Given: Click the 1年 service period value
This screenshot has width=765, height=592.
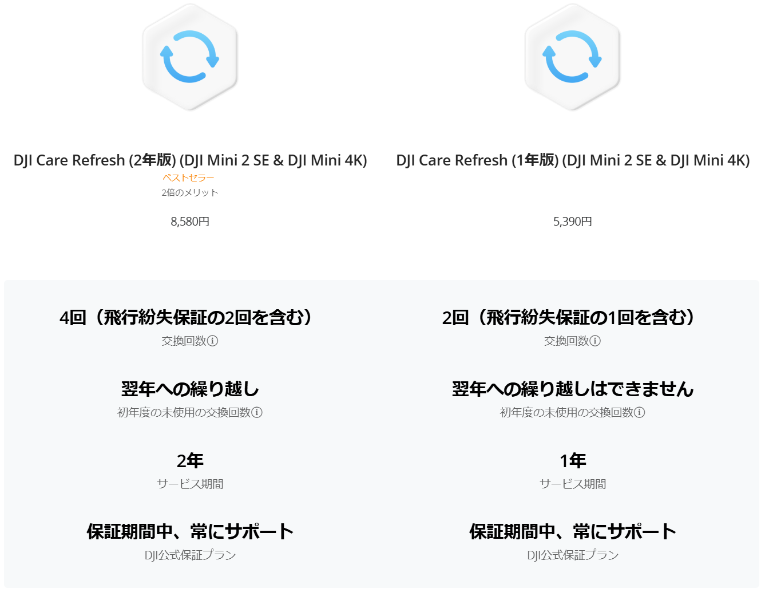Looking at the screenshot, I should coord(573,460).
